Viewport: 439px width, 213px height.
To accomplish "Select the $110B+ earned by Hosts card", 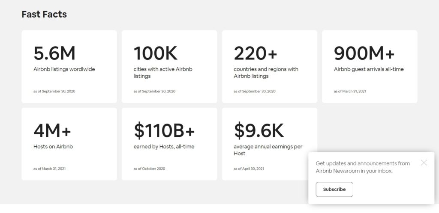I will pyautogui.click(x=169, y=144).
